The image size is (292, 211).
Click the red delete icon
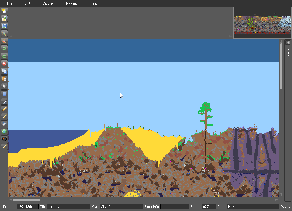[4, 64]
